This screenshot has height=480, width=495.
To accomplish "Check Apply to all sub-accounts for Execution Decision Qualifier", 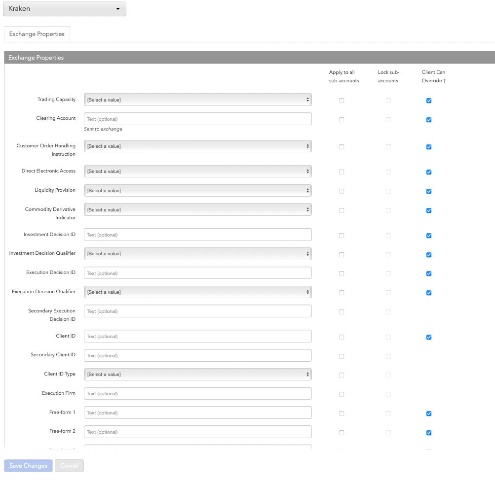I will [342, 293].
